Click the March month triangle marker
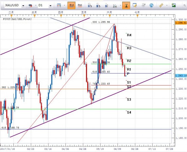The height and width of the screenshot is (152, 187). click(x=34, y=16)
